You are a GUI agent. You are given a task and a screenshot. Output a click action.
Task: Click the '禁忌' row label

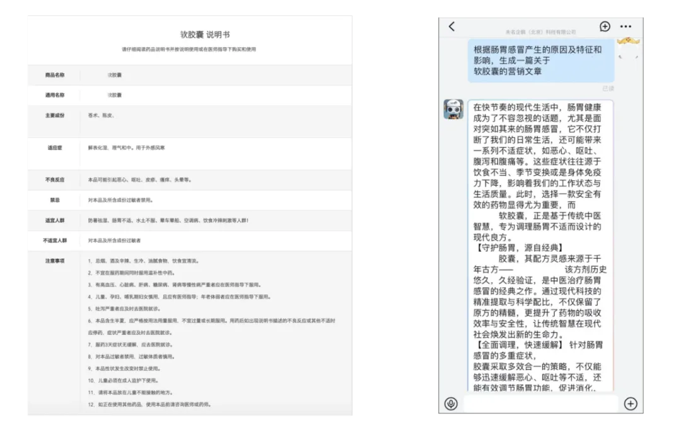[x=55, y=200]
